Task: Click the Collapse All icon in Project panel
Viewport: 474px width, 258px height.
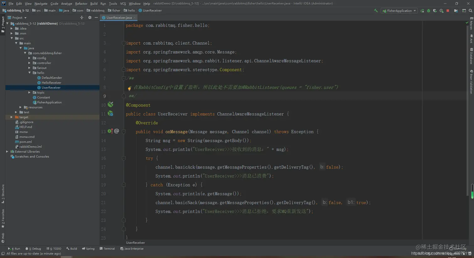Action: [82, 18]
